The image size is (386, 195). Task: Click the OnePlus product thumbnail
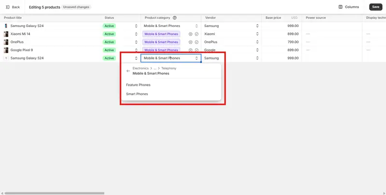pos(6,42)
